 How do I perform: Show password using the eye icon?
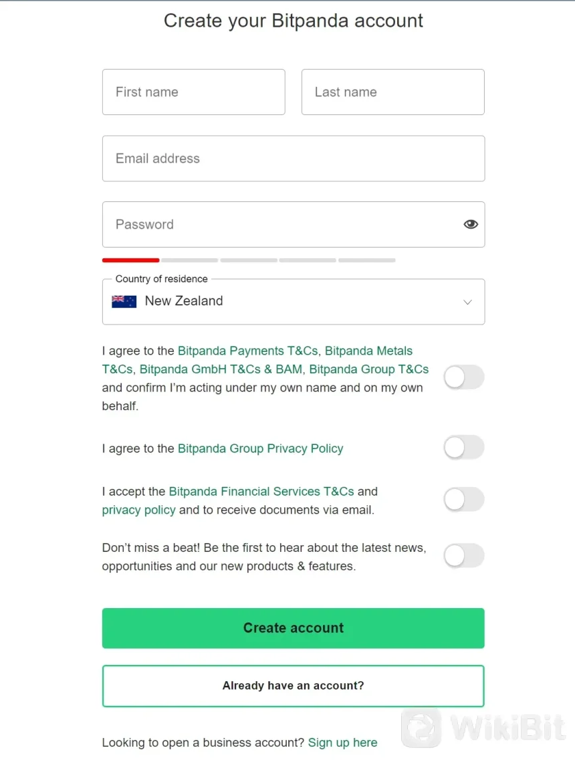[471, 225]
